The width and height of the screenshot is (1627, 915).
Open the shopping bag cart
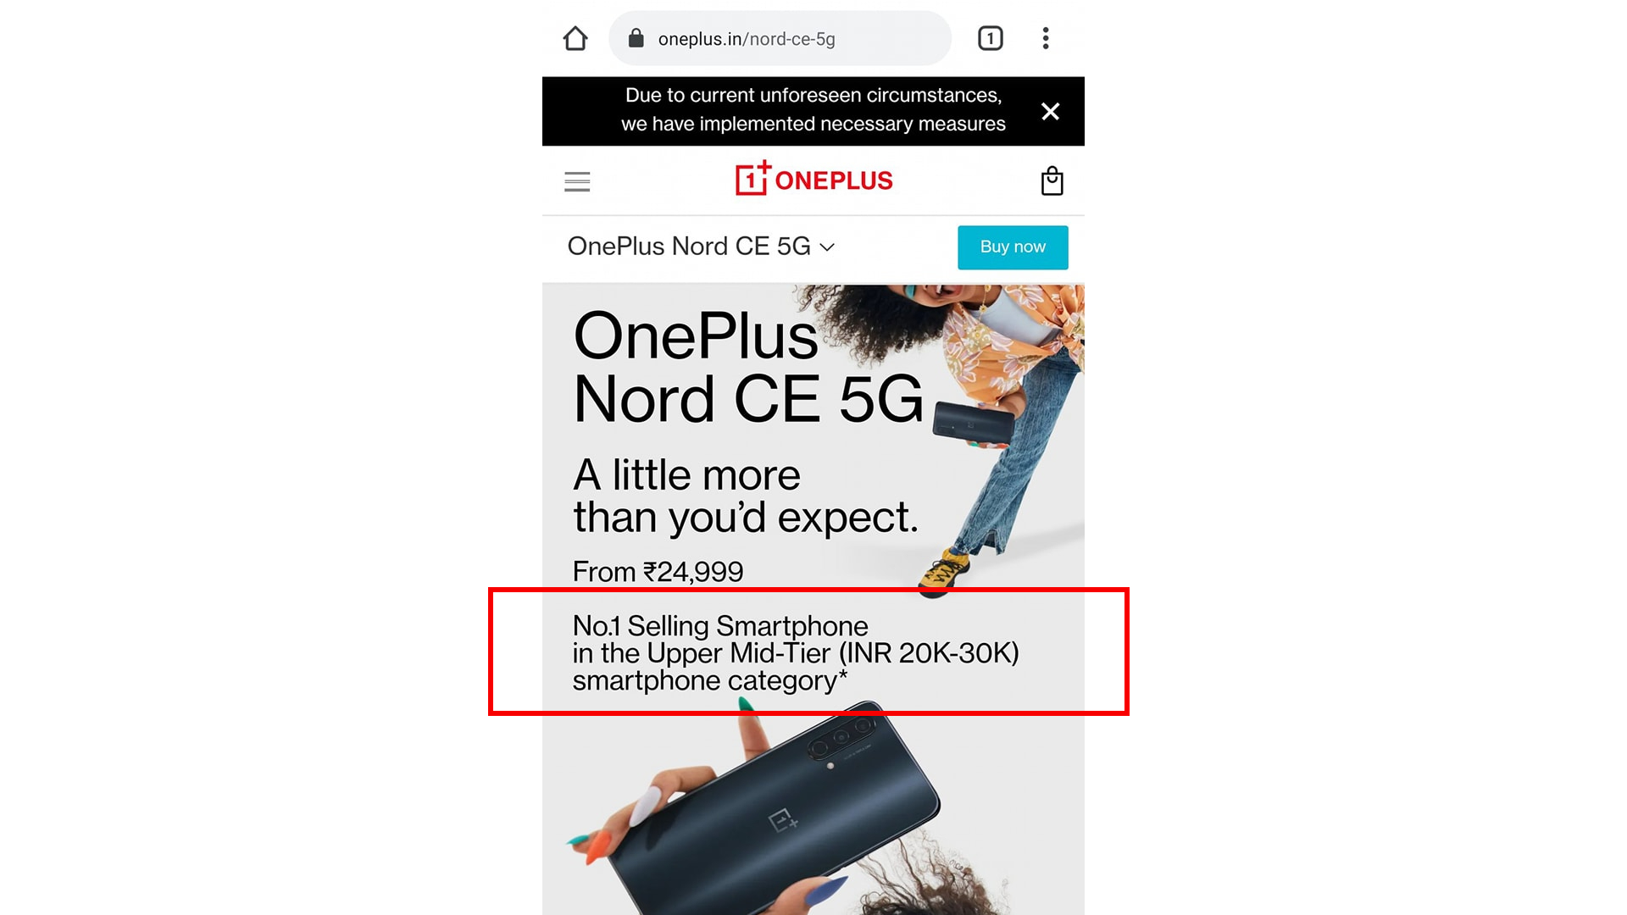[1052, 180]
